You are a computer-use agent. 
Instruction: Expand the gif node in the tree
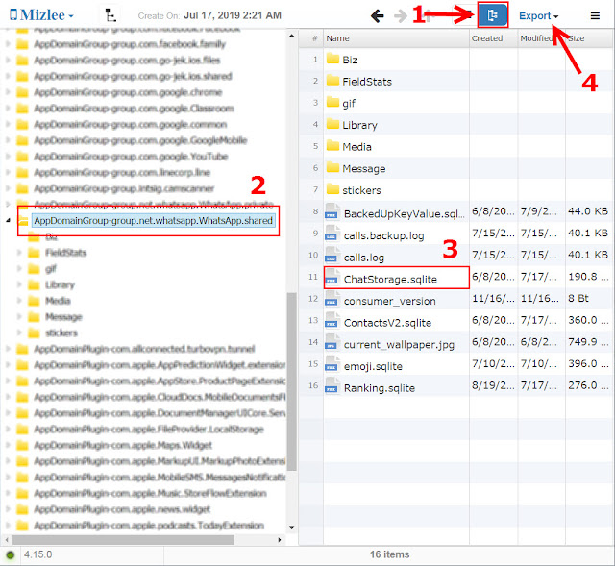pos(19,269)
